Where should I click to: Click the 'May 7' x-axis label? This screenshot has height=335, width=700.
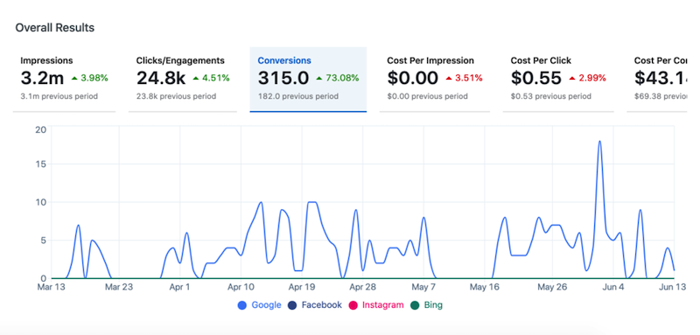click(x=423, y=287)
